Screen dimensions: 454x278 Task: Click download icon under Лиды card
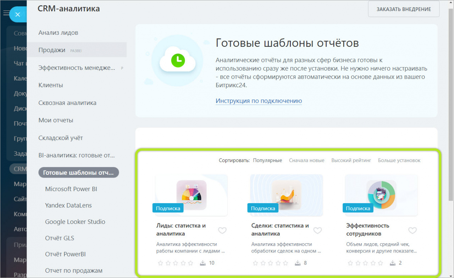(203, 263)
